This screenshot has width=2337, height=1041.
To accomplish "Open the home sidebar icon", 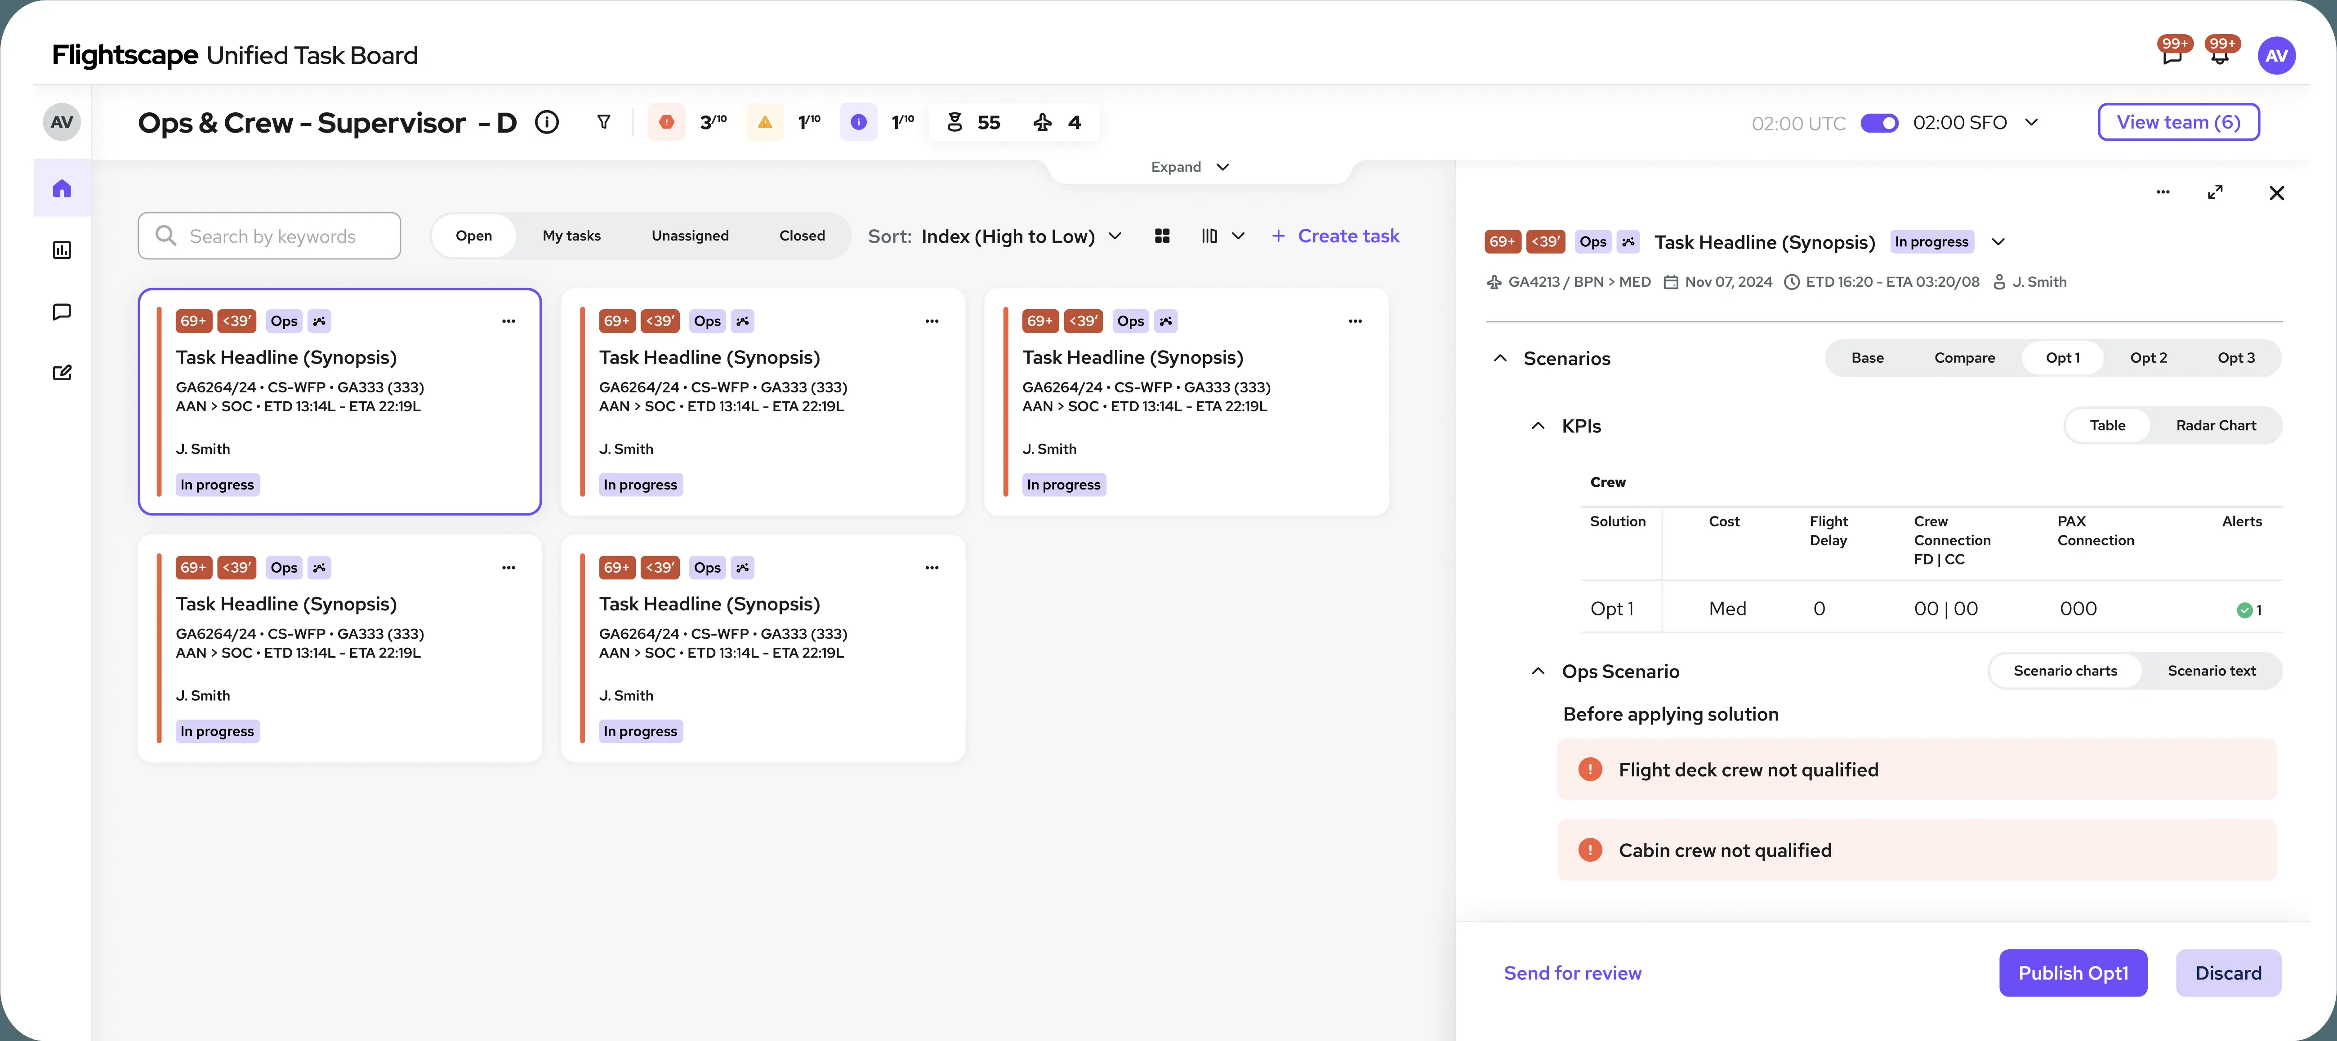I will [62, 189].
